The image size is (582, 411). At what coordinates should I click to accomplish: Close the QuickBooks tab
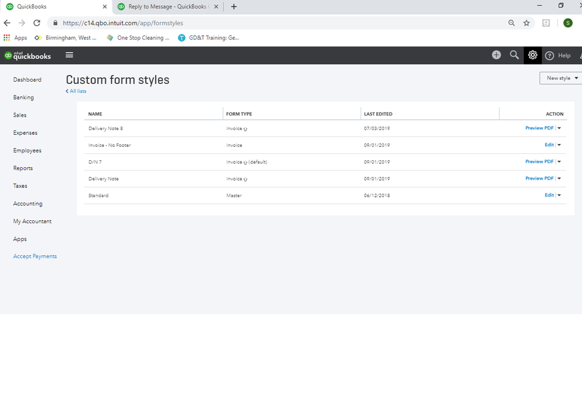(104, 6)
